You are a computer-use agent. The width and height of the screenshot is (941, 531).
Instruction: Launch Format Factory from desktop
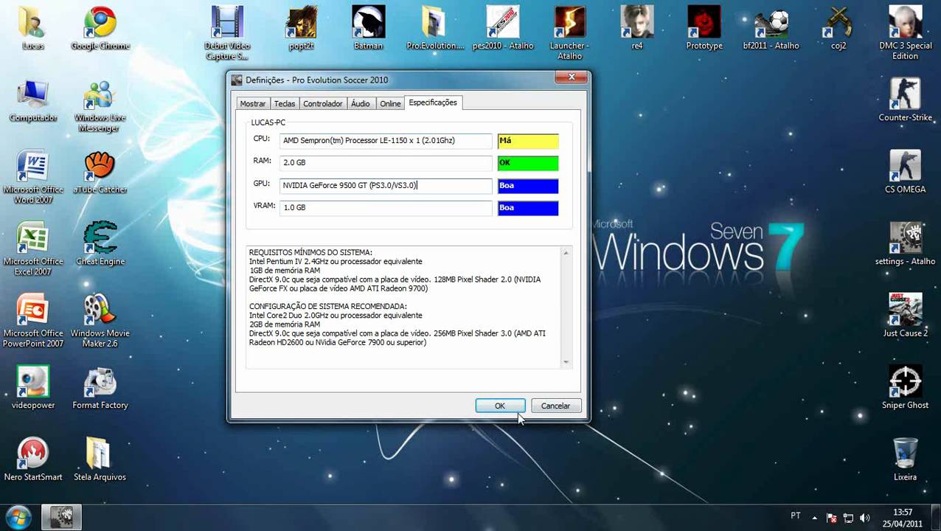100,387
